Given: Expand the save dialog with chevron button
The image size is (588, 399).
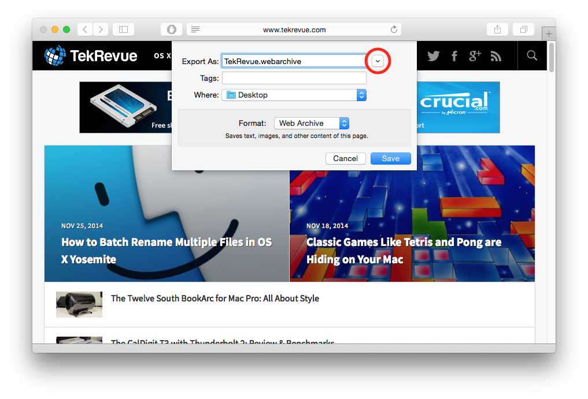Looking at the screenshot, I should 378,61.
